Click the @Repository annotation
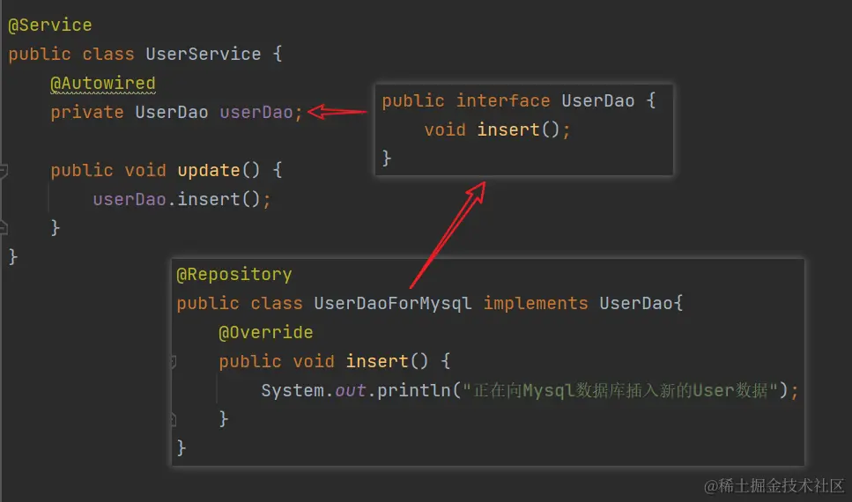Screen dimensions: 852x502 click(234, 275)
